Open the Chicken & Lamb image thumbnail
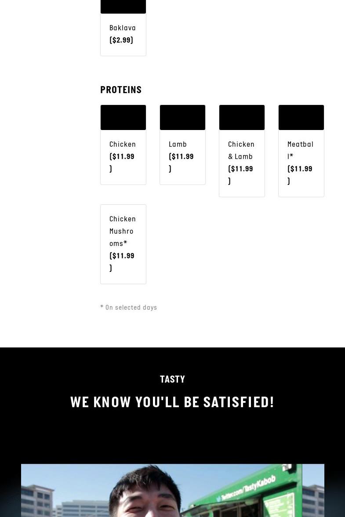This screenshot has height=517, width=345. [x=242, y=117]
